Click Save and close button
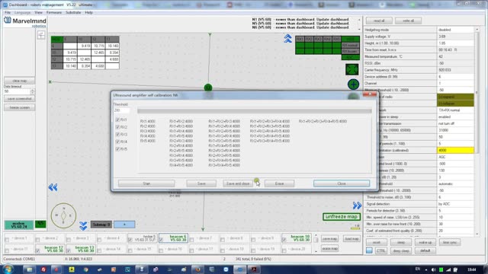Viewport: 488px width, 274px height. click(238, 183)
